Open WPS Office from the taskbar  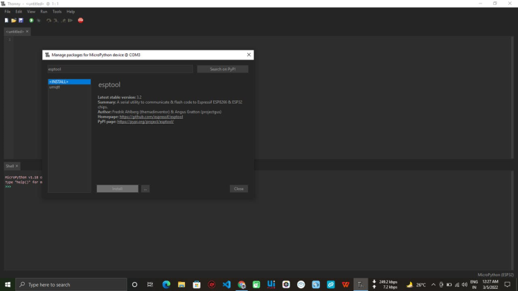coord(346,284)
